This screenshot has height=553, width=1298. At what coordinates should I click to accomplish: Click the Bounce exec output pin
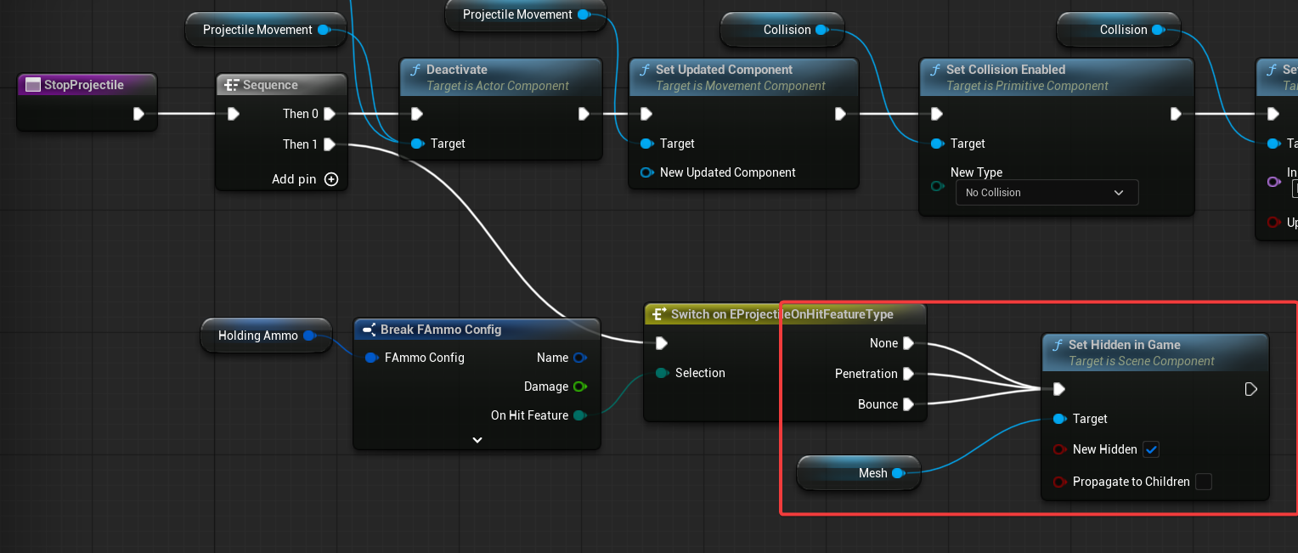click(908, 404)
